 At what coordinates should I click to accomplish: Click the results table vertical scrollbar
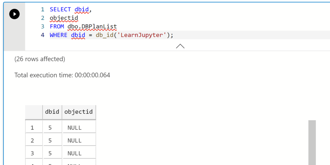click(x=312, y=142)
